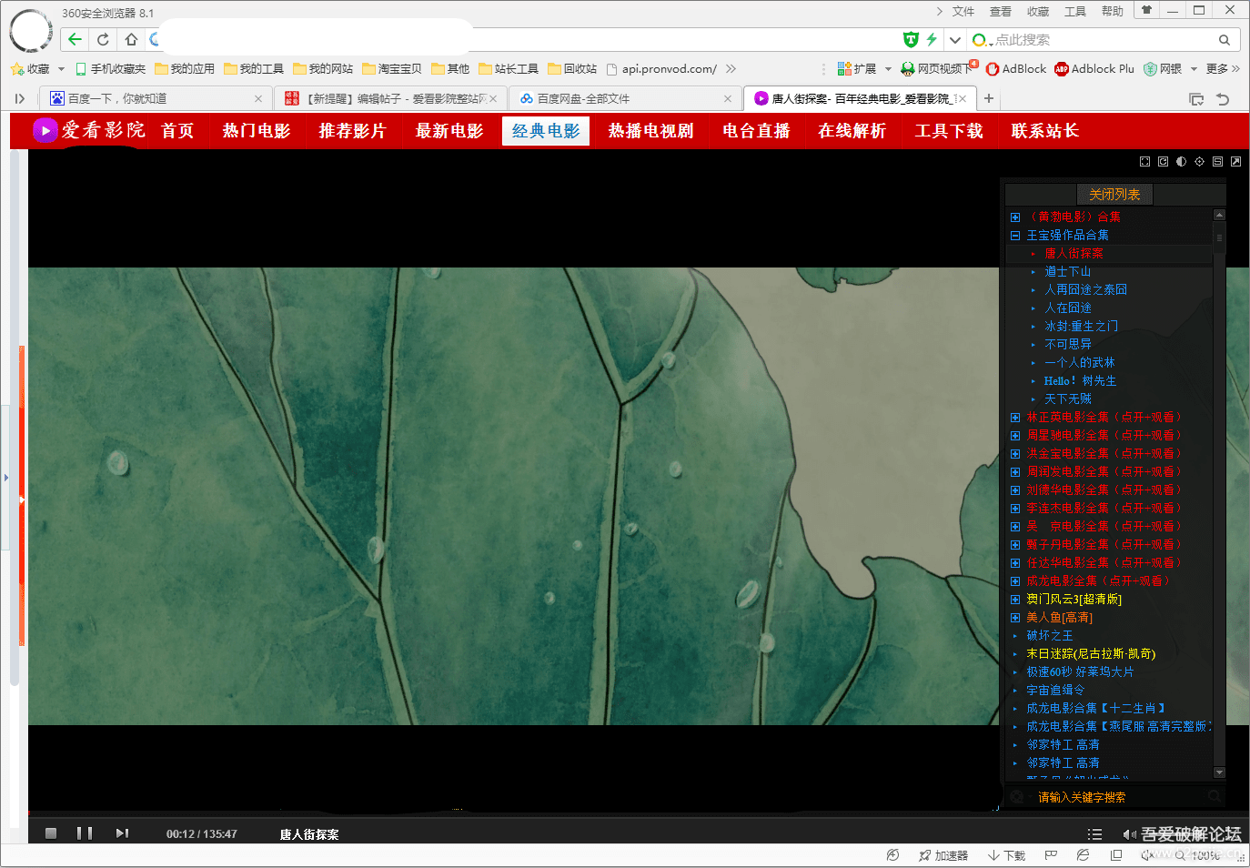Screen dimensions: 1250x868
Task: Open 热门电影 navigation item
Action: click(x=257, y=130)
